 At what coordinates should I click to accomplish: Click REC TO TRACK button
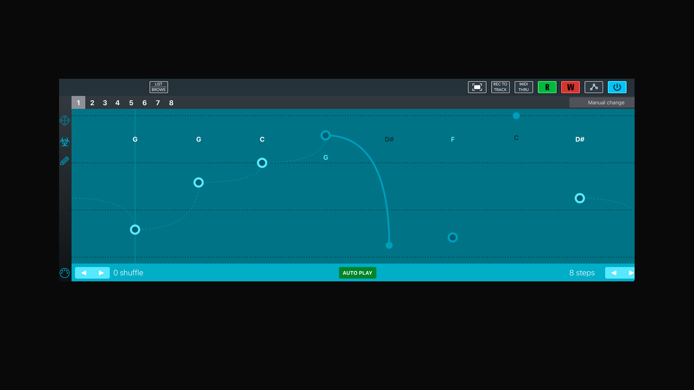point(500,87)
